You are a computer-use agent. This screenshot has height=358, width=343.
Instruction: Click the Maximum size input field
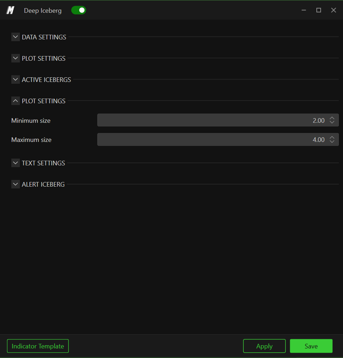point(218,139)
